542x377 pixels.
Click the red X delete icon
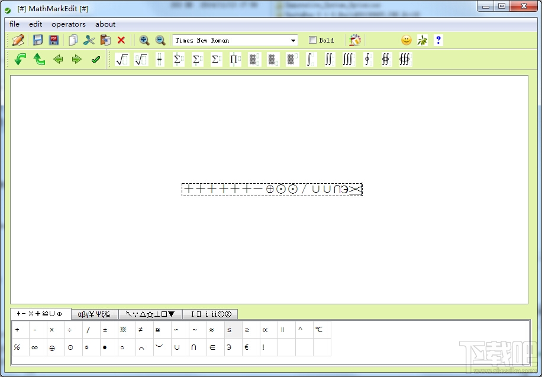click(121, 40)
